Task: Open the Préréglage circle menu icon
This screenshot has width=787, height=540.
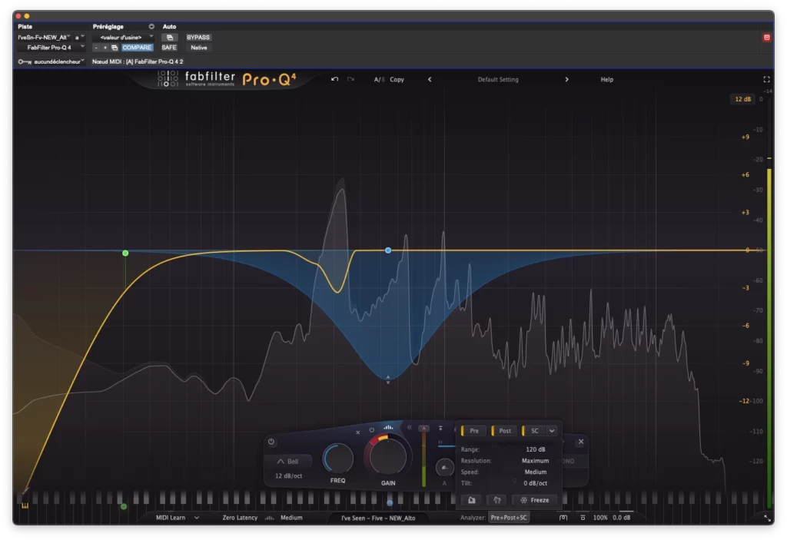Action: click(x=151, y=27)
